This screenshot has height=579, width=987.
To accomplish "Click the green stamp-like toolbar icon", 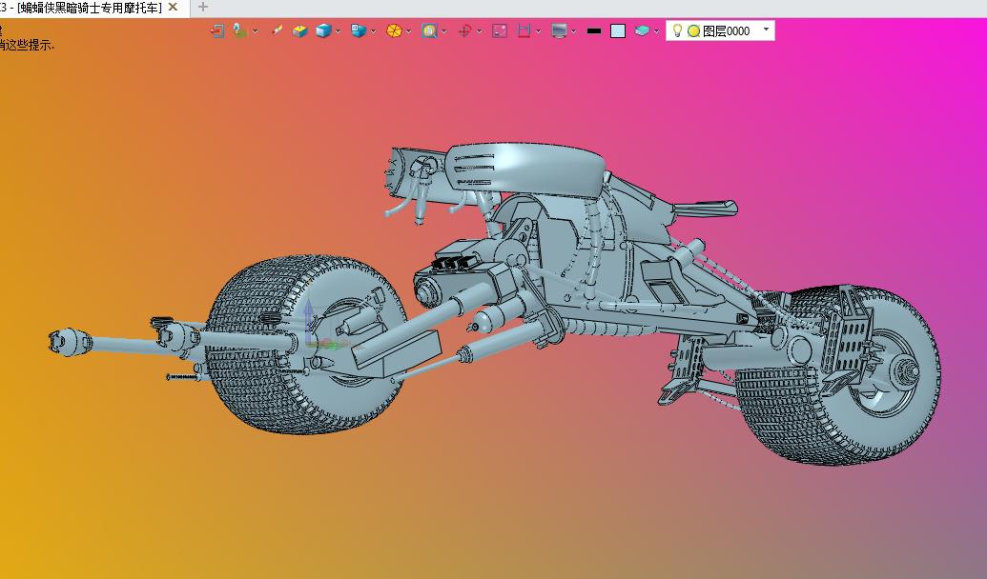I will coord(239,30).
